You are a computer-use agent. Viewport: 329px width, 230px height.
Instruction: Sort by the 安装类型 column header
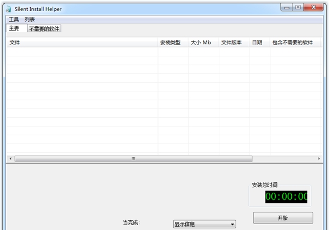click(173, 43)
